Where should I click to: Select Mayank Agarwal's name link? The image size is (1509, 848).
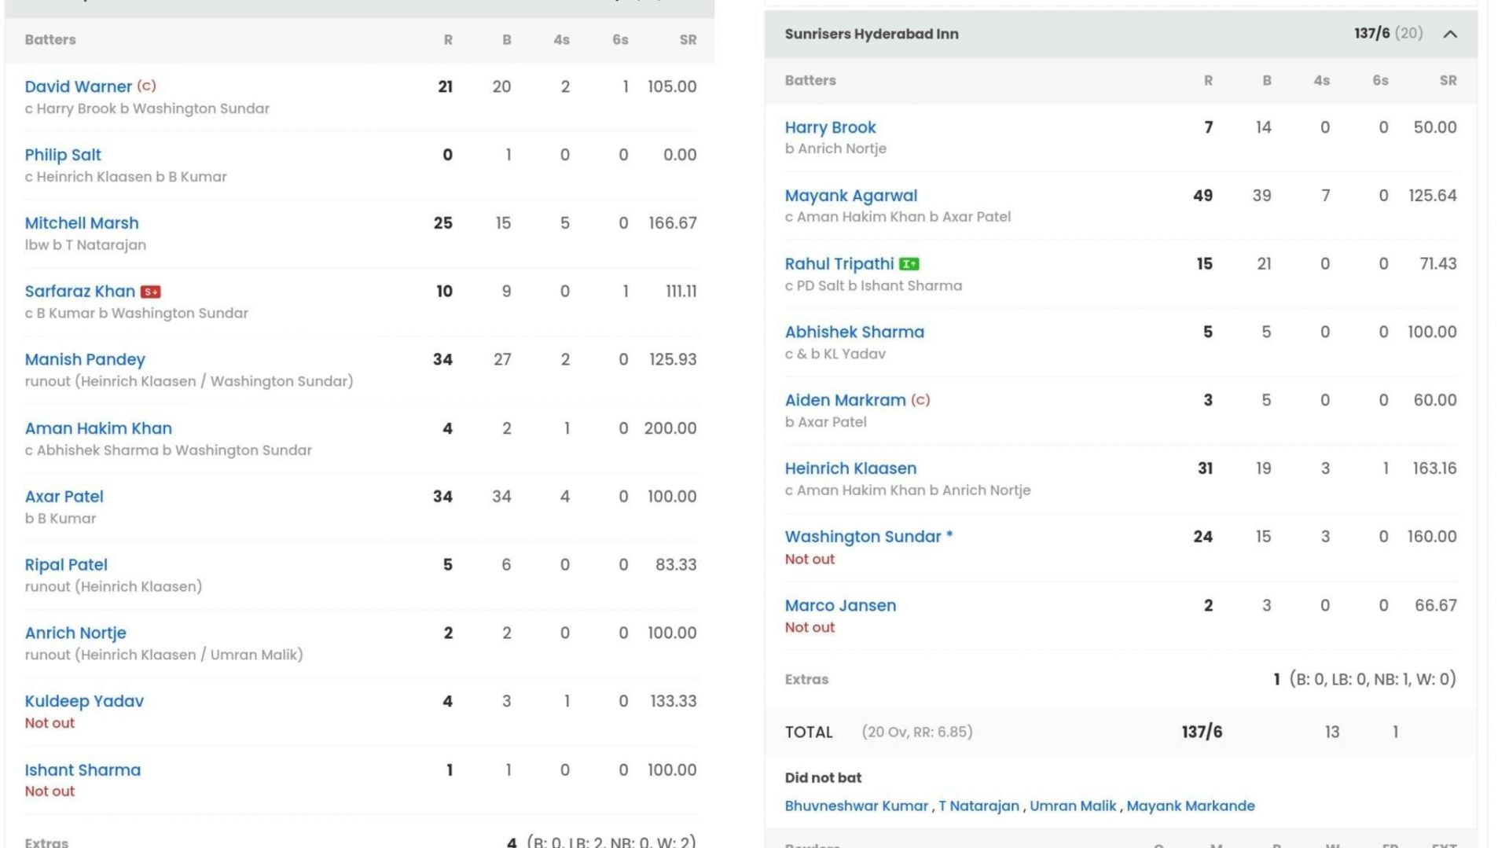(850, 196)
